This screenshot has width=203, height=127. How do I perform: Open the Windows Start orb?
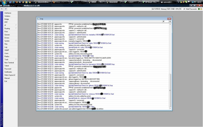4,2
